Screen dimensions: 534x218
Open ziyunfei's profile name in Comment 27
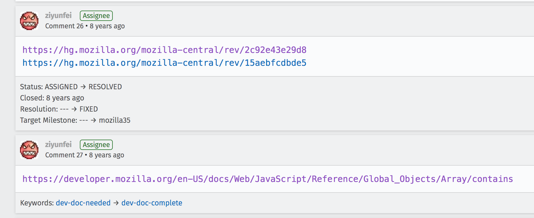[58, 144]
